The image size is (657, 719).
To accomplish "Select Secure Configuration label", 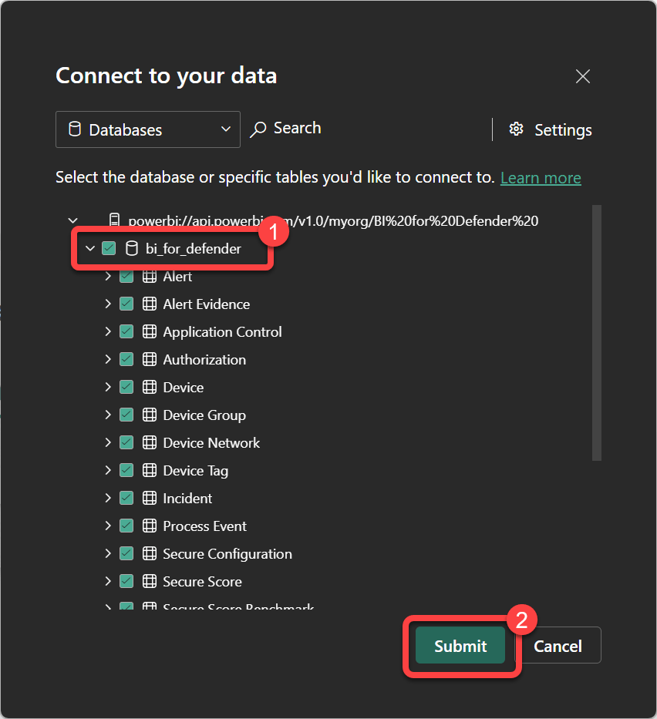I will point(227,554).
